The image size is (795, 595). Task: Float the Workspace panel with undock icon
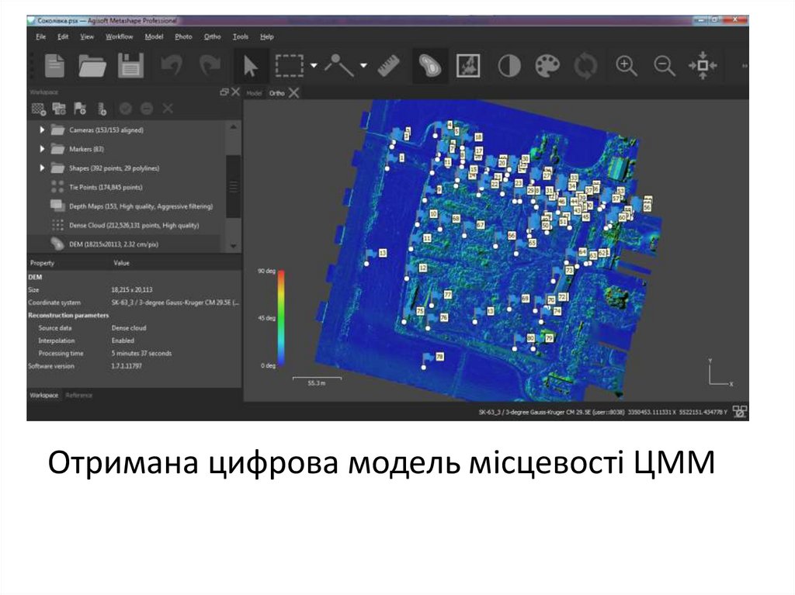(x=224, y=92)
